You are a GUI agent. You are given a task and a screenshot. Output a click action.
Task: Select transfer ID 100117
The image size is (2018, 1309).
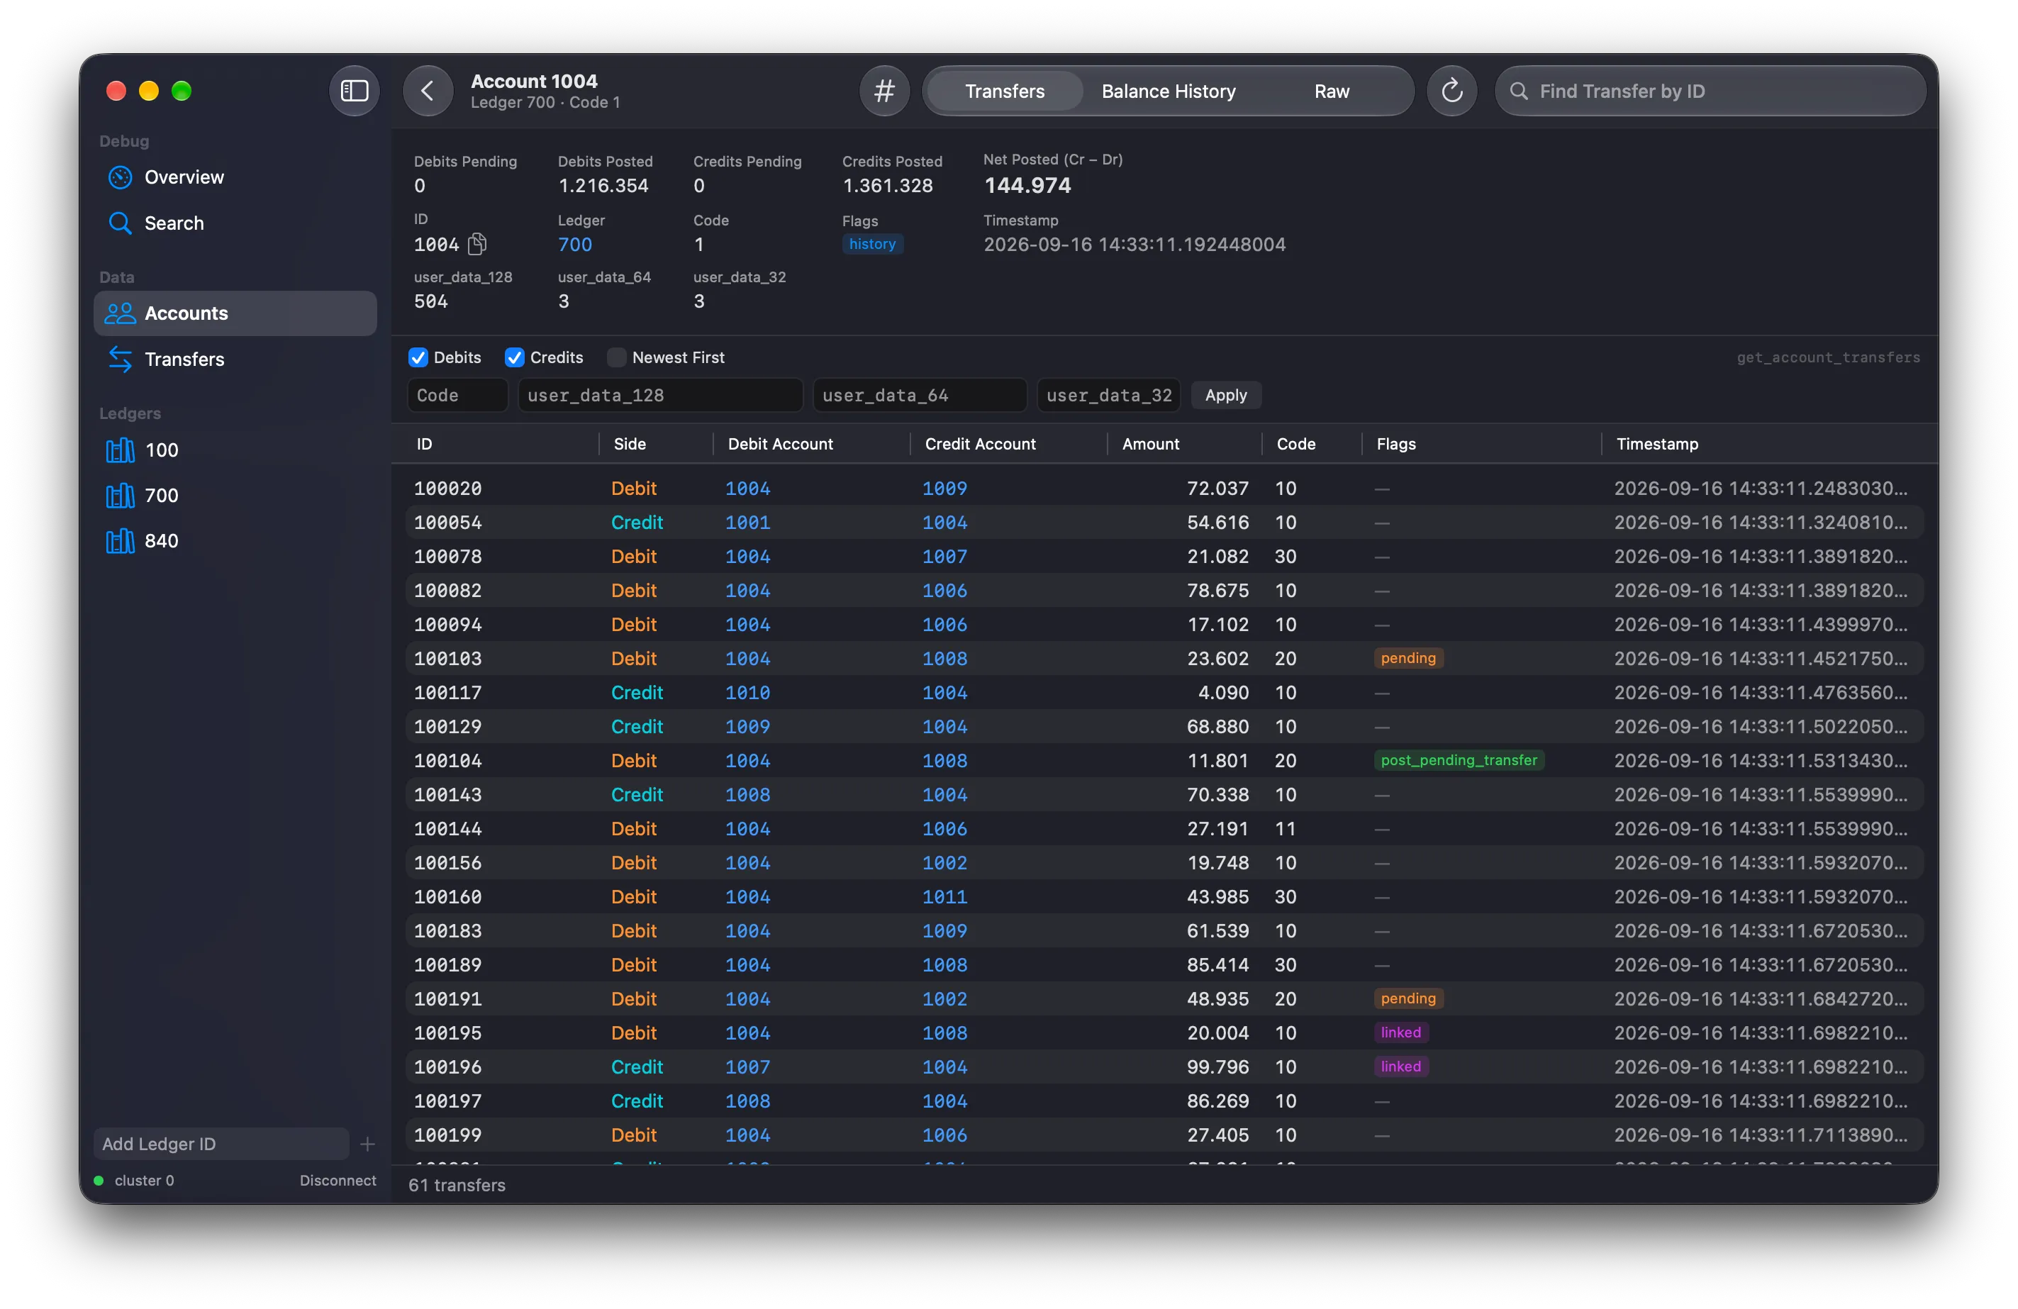tap(447, 693)
